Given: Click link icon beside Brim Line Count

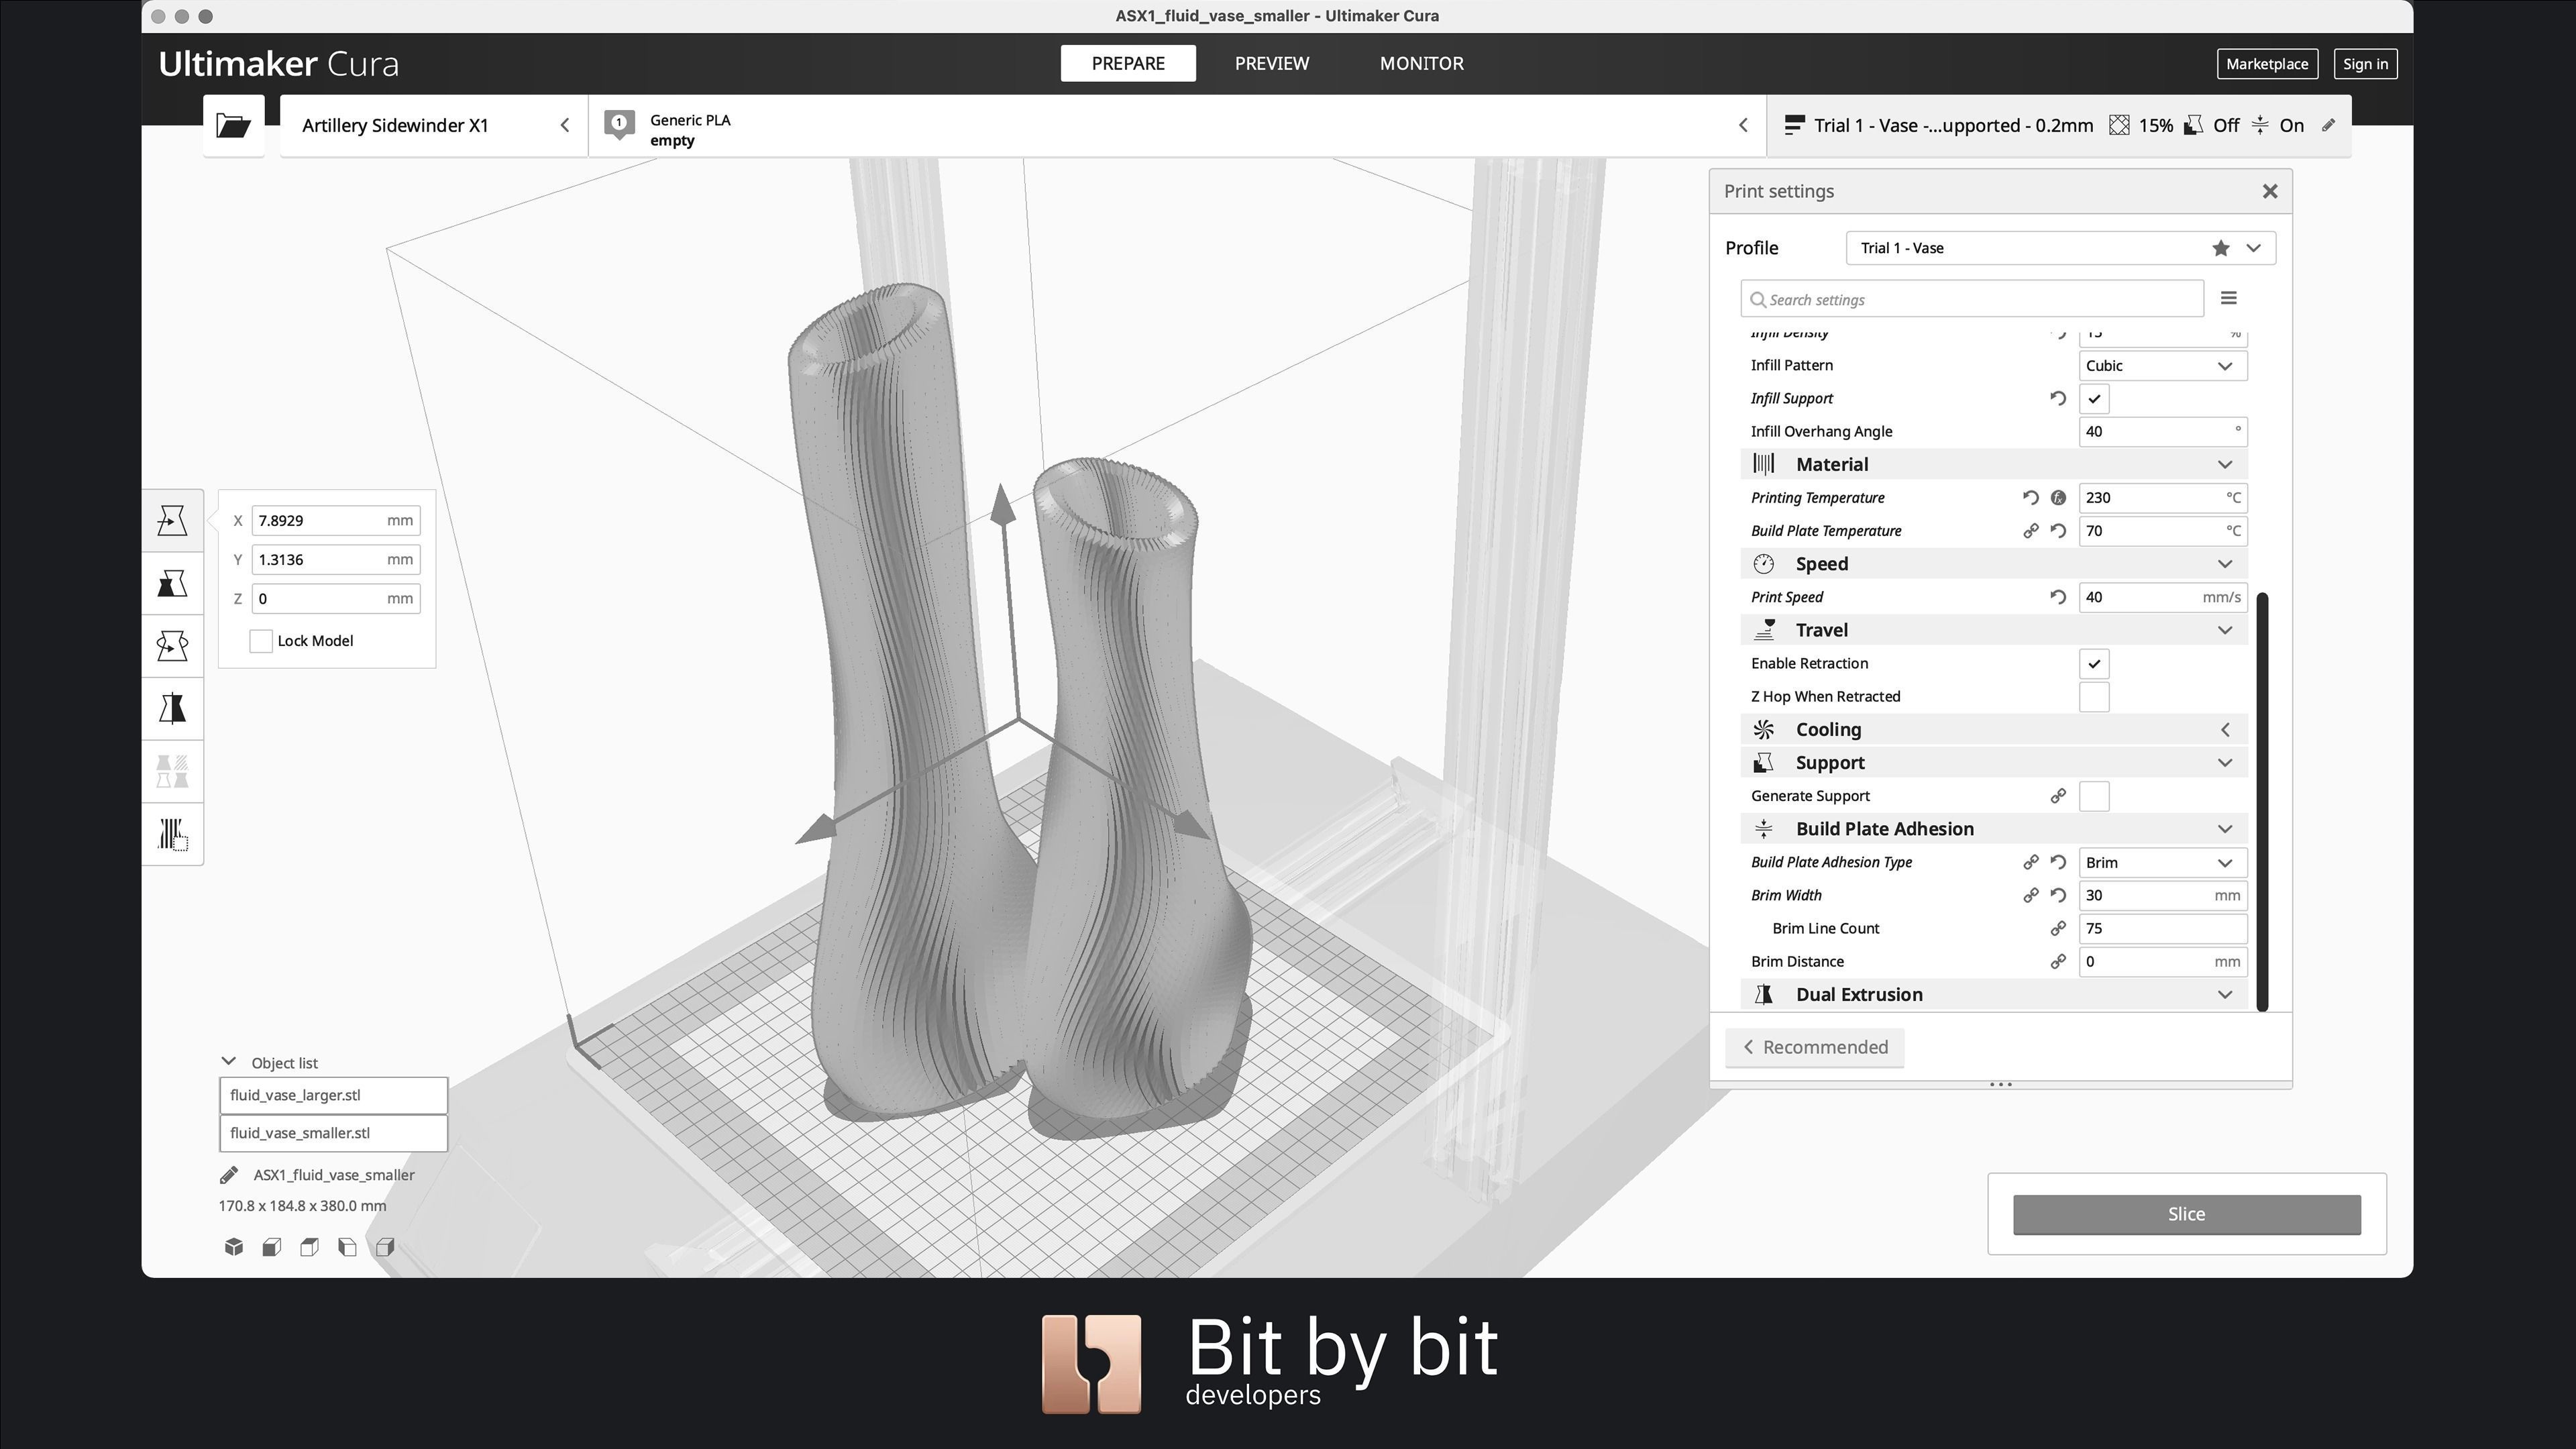Looking at the screenshot, I should click(x=2058, y=928).
